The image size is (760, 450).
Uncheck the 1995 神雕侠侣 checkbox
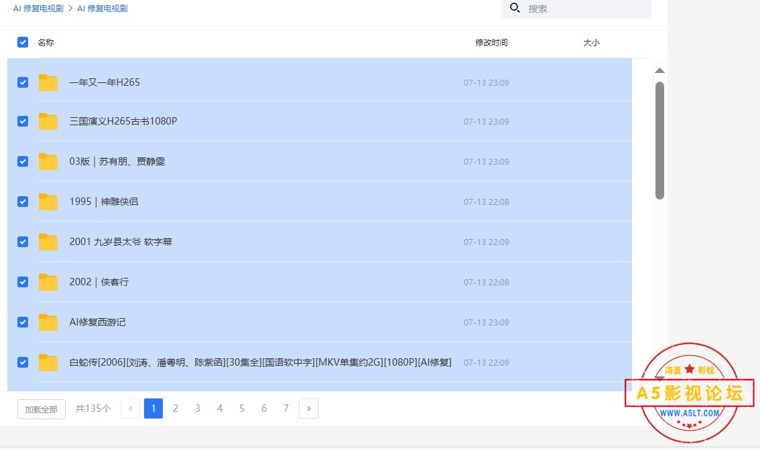23,202
